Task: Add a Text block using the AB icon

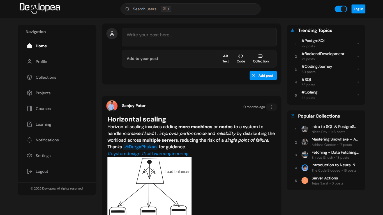Action: [x=226, y=56]
